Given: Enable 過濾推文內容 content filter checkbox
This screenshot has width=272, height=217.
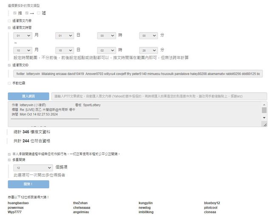Looking at the screenshot, I should 10,20.
